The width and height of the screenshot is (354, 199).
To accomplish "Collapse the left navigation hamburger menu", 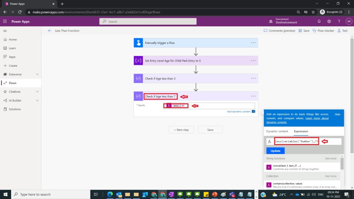I will (x=5, y=31).
